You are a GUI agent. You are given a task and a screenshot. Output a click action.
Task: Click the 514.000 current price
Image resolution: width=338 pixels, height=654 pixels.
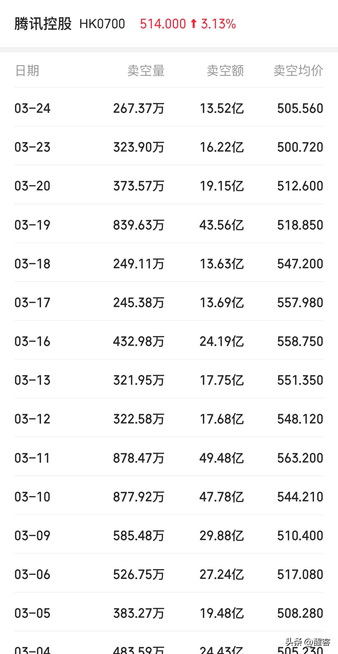(x=163, y=24)
